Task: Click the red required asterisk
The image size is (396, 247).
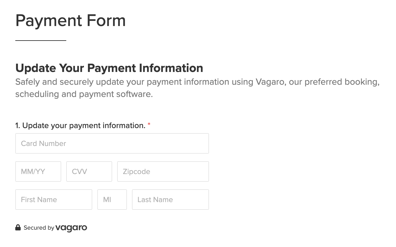Action: point(149,125)
